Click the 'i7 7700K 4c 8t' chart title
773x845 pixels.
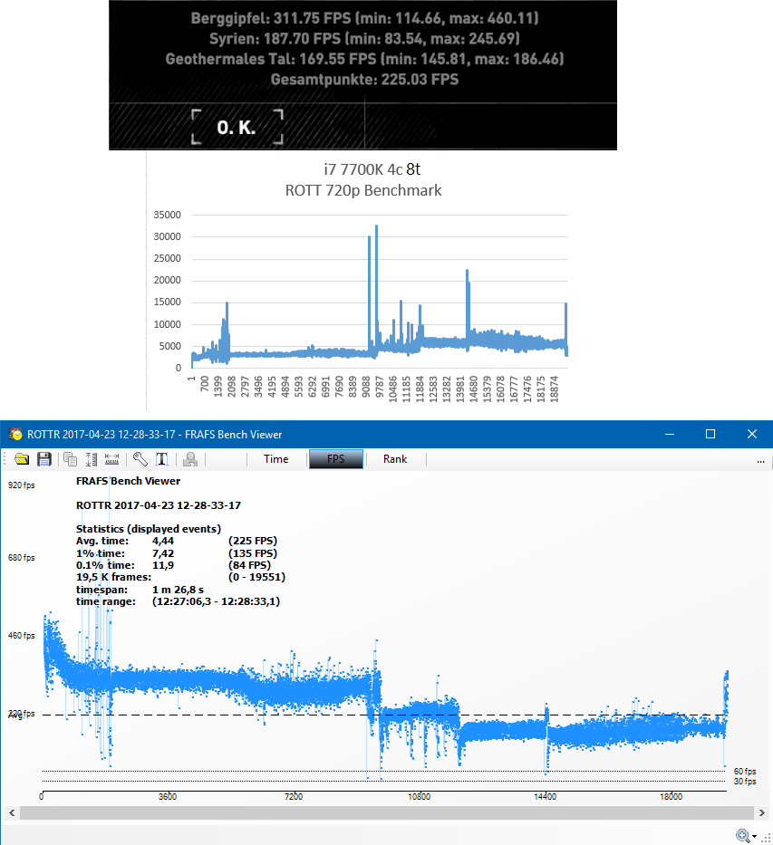[x=372, y=169]
